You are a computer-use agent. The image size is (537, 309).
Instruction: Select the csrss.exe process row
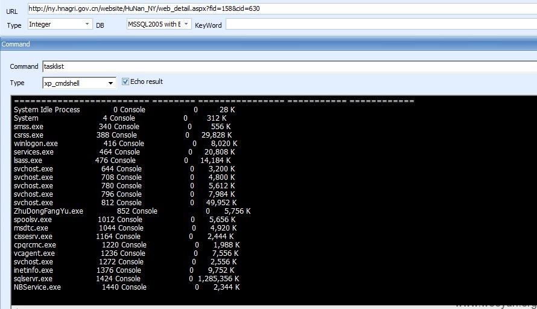(122, 135)
